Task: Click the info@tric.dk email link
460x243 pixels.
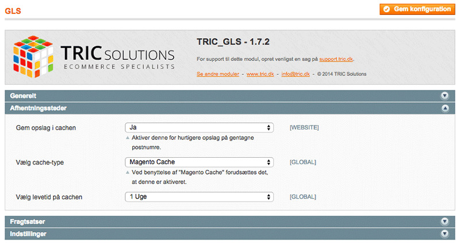Action: [x=294, y=74]
